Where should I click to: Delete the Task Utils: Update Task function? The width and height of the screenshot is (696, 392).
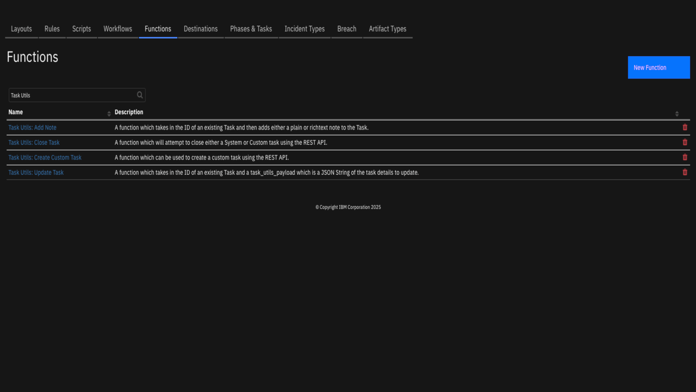pyautogui.click(x=685, y=172)
